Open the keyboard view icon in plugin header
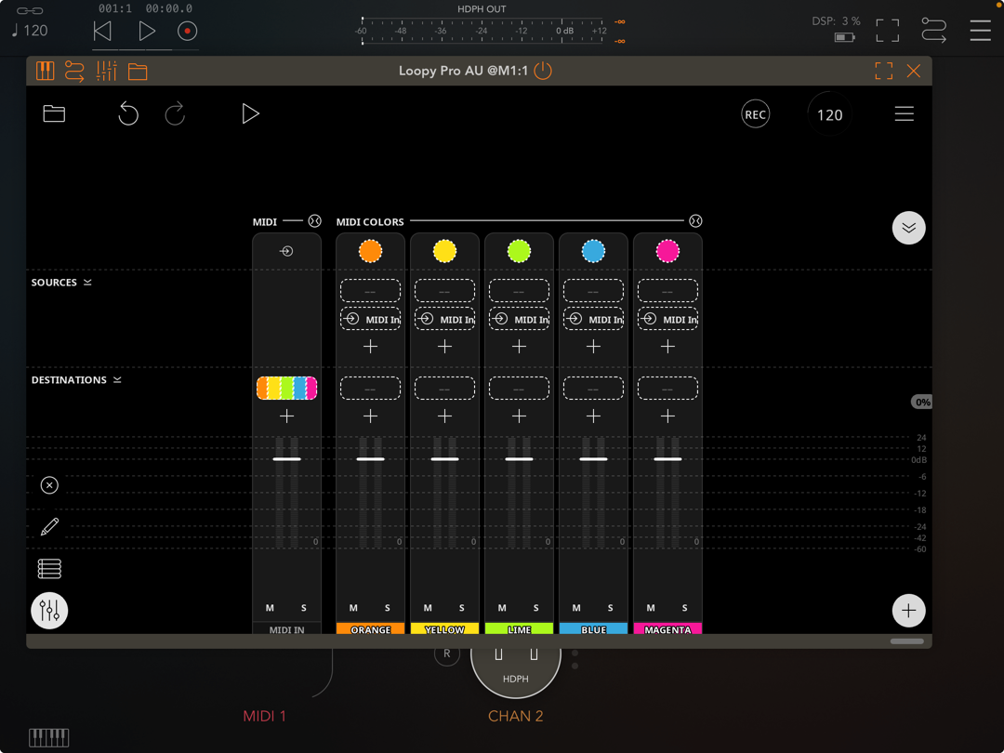Image resolution: width=1004 pixels, height=753 pixels. pos(45,71)
